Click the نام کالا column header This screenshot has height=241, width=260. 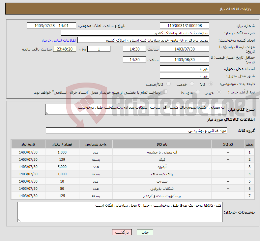(162, 144)
